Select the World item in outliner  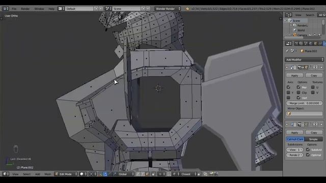[301, 30]
